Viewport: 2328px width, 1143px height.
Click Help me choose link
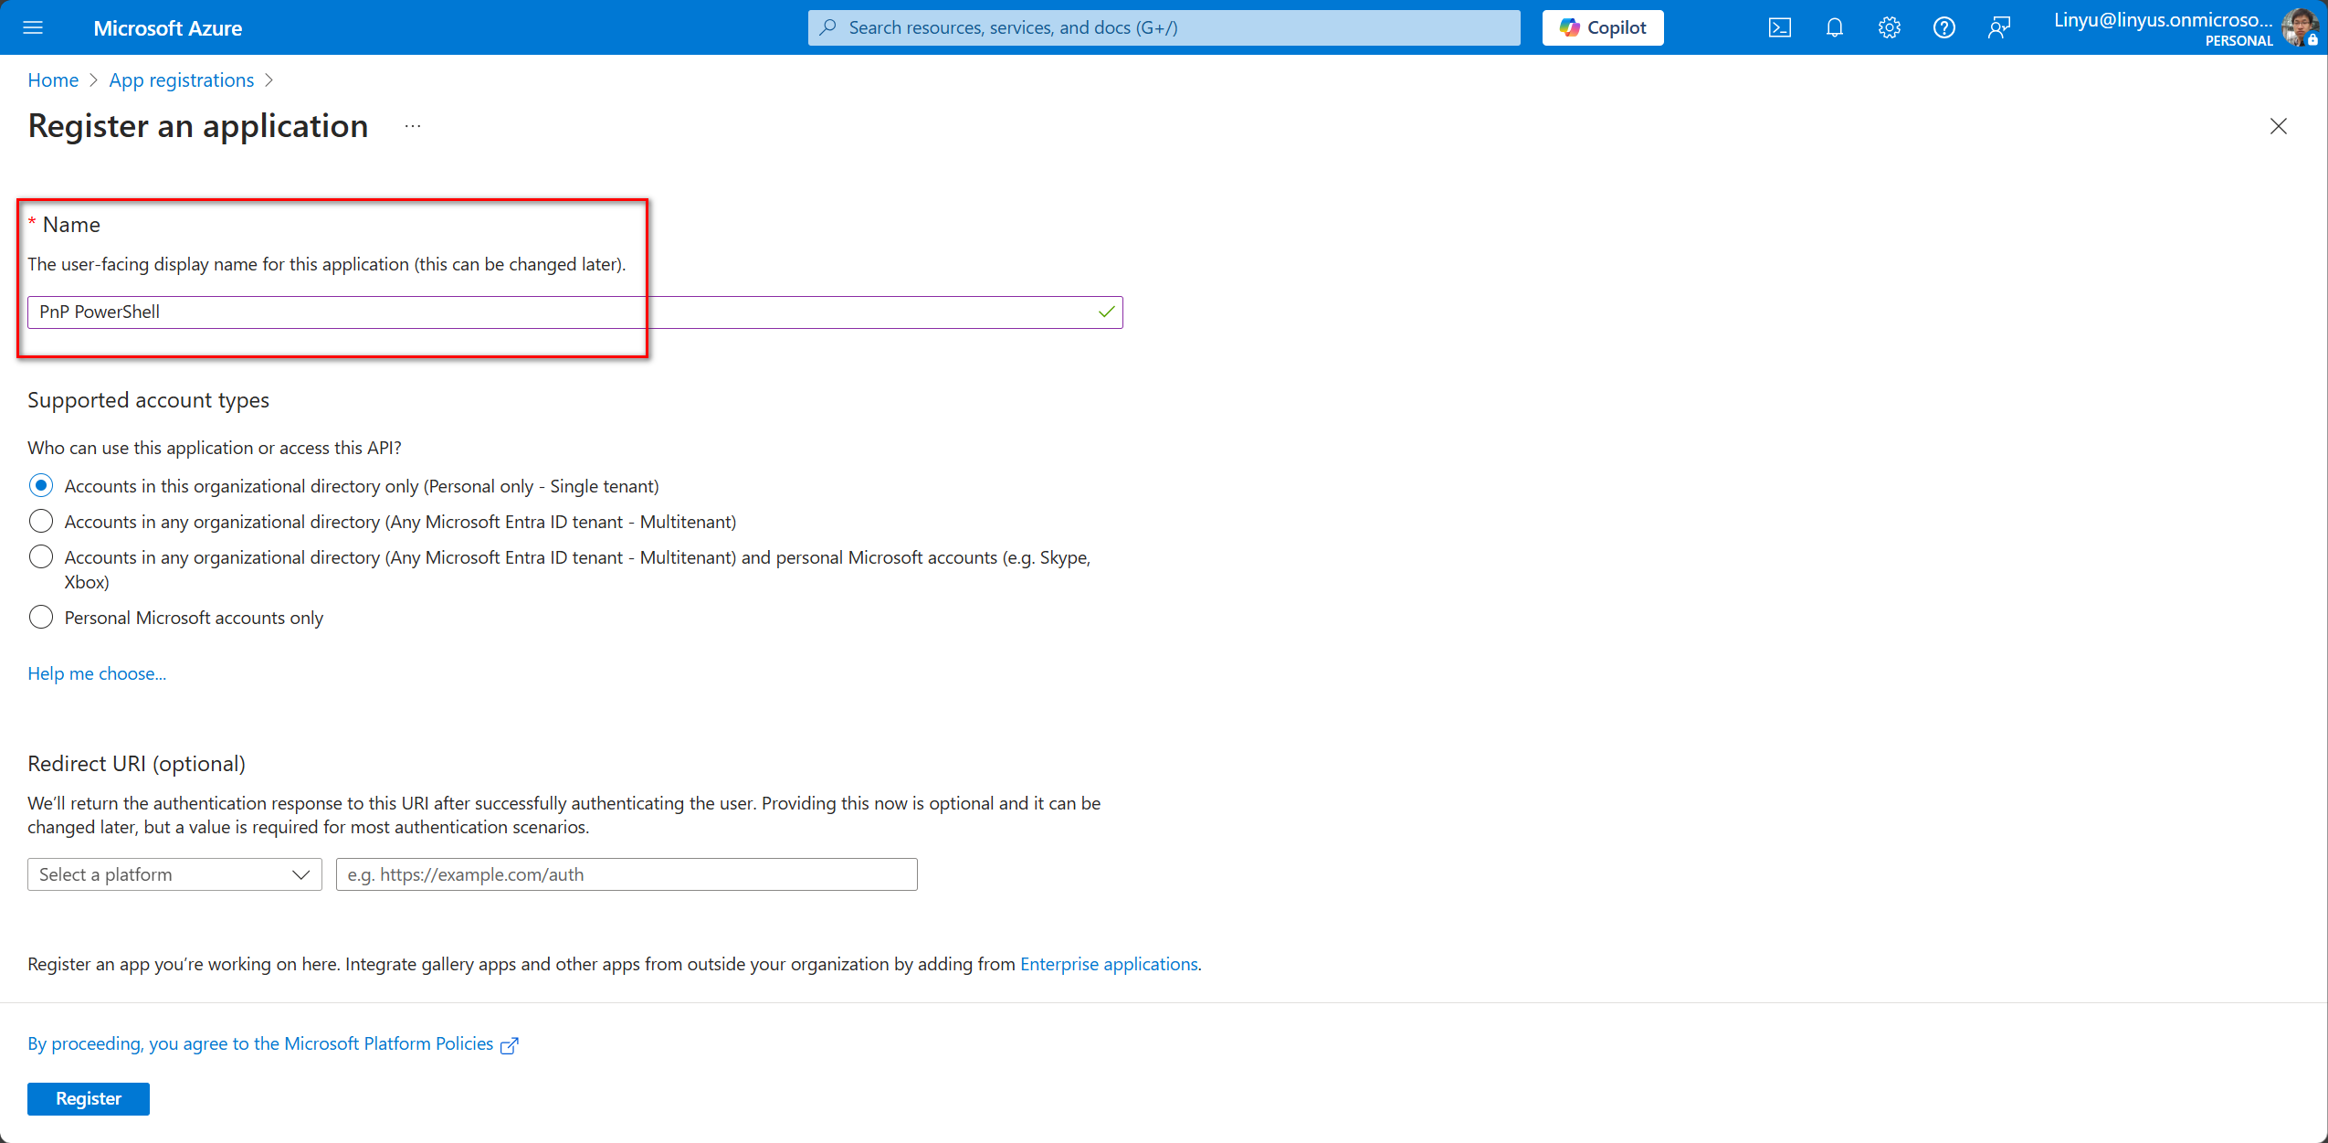pyautogui.click(x=96, y=673)
